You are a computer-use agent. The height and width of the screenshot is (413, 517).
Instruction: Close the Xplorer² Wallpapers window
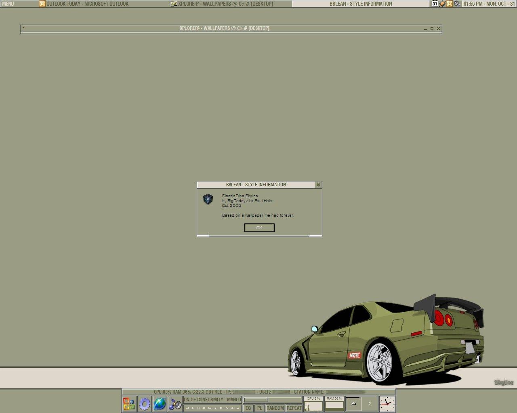coord(438,28)
